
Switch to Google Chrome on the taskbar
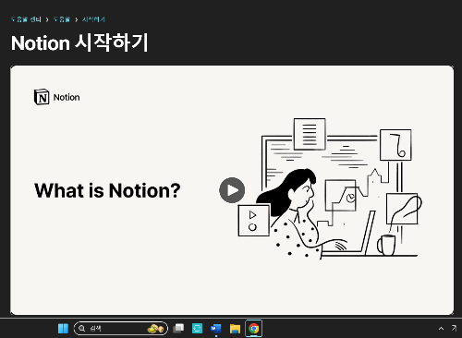pyautogui.click(x=254, y=329)
